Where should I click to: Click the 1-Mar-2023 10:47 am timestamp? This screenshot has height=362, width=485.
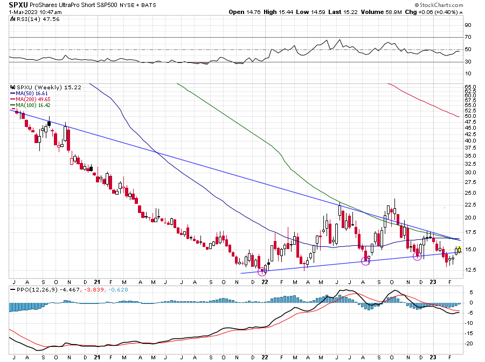click(35, 12)
